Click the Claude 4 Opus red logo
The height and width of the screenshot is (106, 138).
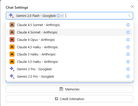[12, 40]
